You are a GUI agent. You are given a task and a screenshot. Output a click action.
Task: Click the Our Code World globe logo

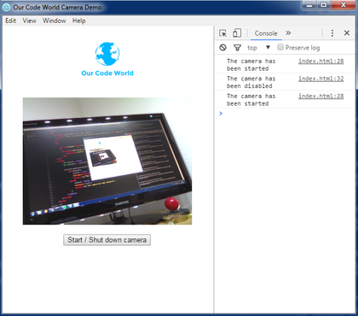pos(107,54)
